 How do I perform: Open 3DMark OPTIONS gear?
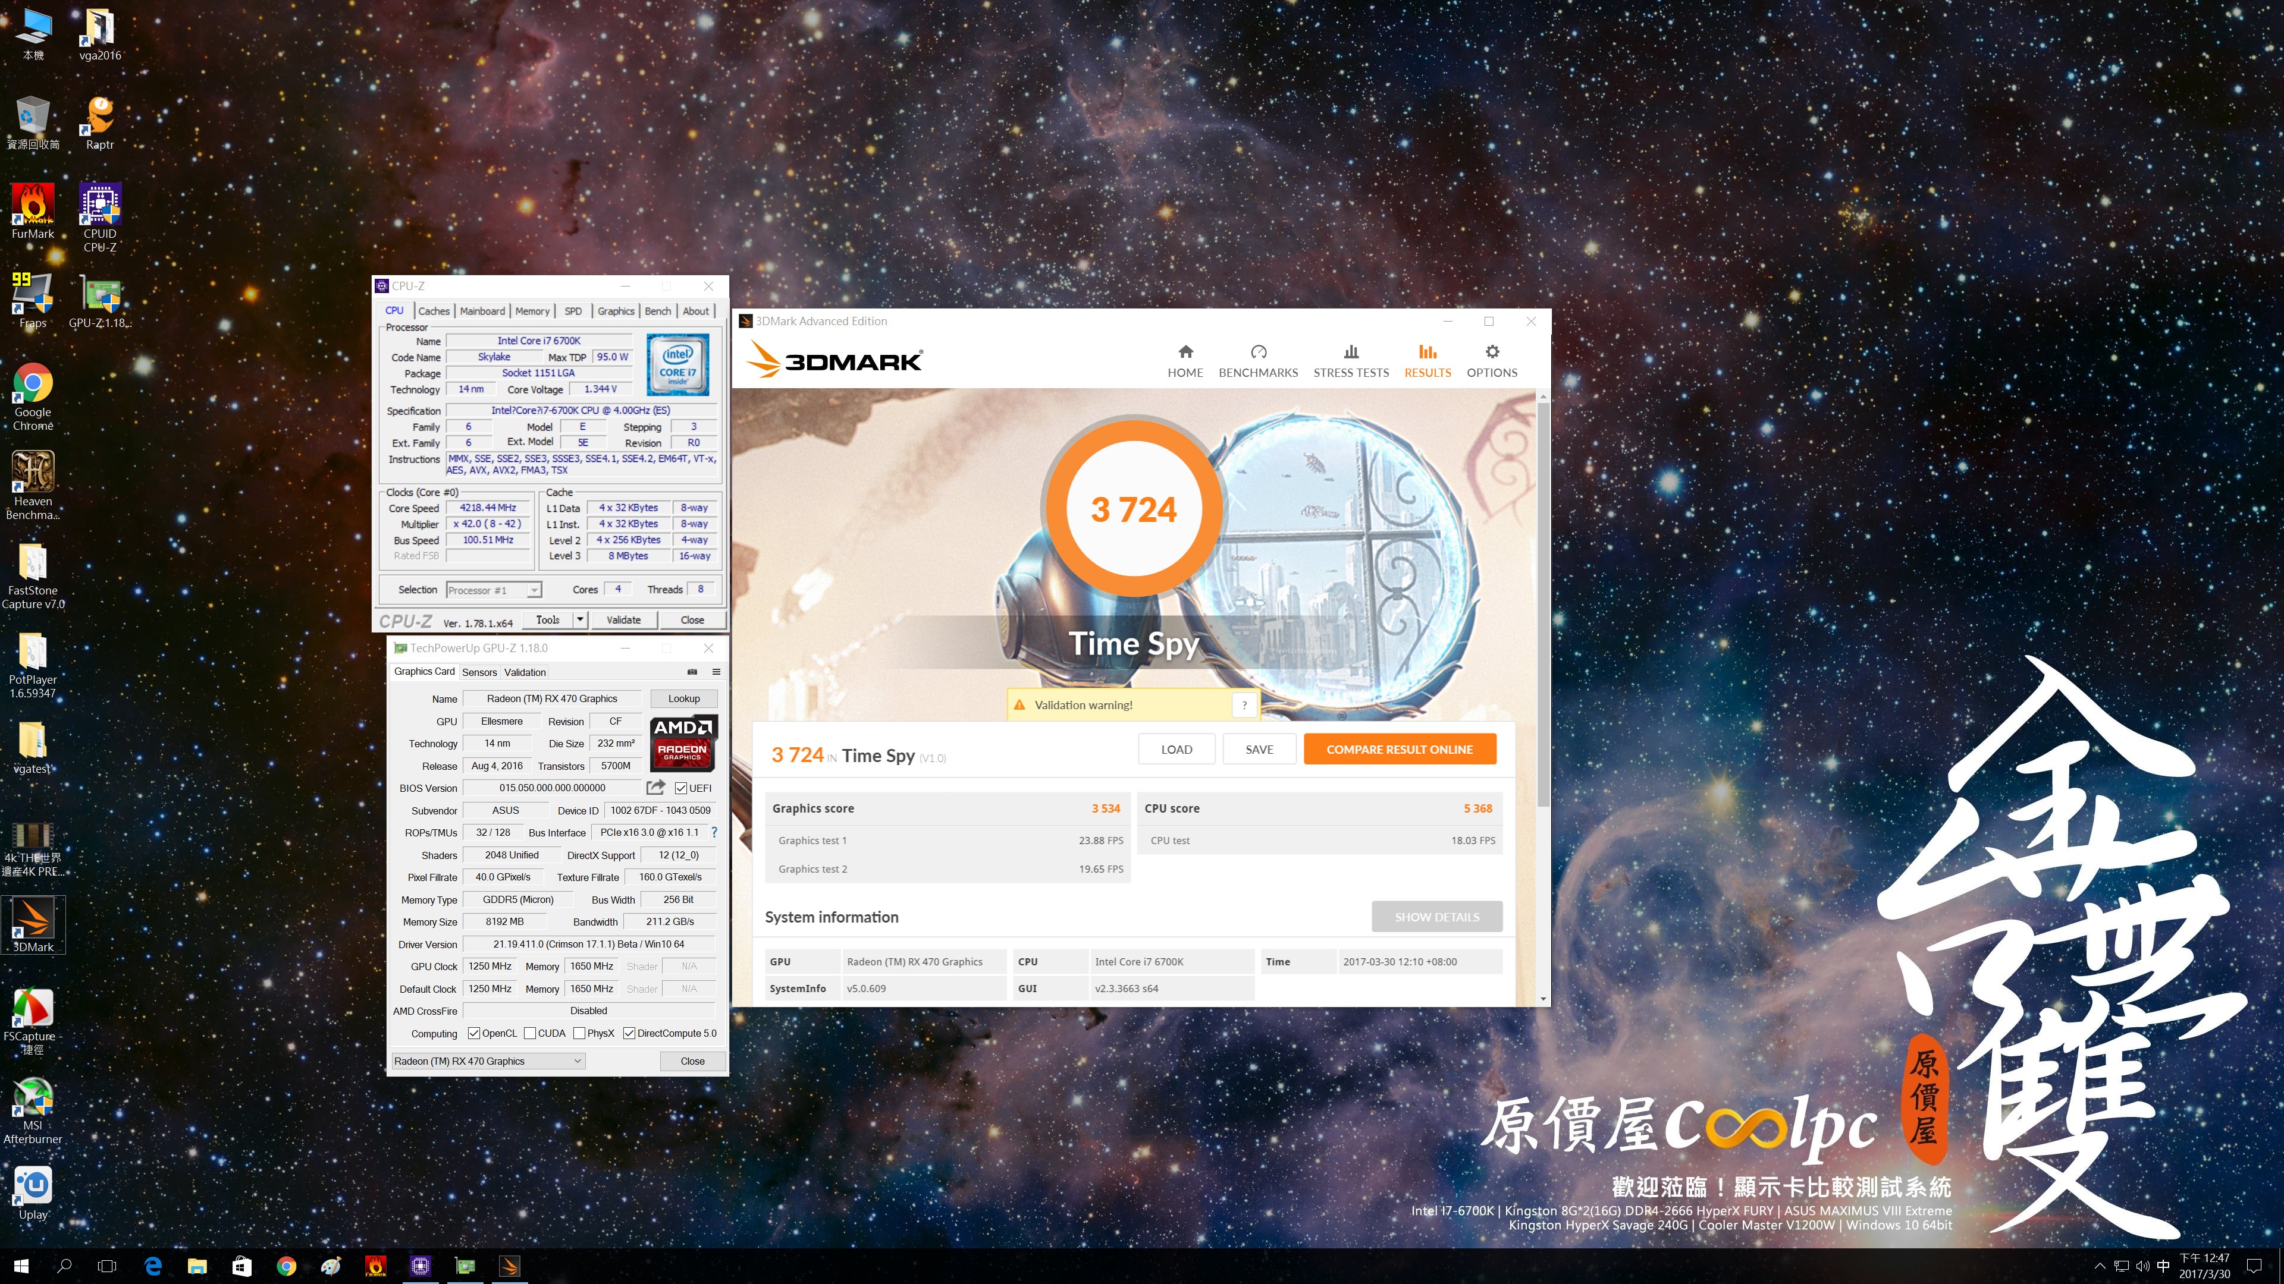tap(1492, 361)
